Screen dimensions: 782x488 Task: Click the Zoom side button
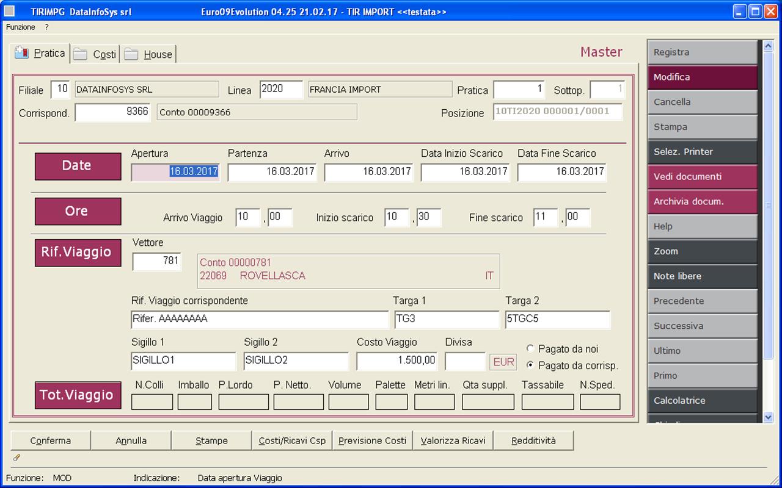click(x=702, y=251)
